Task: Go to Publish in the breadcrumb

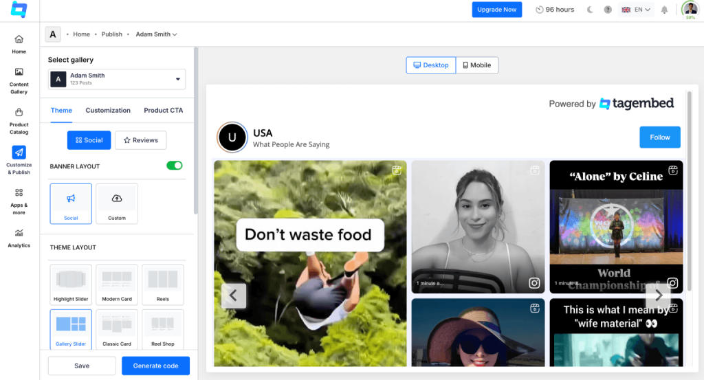Action: pyautogui.click(x=112, y=34)
